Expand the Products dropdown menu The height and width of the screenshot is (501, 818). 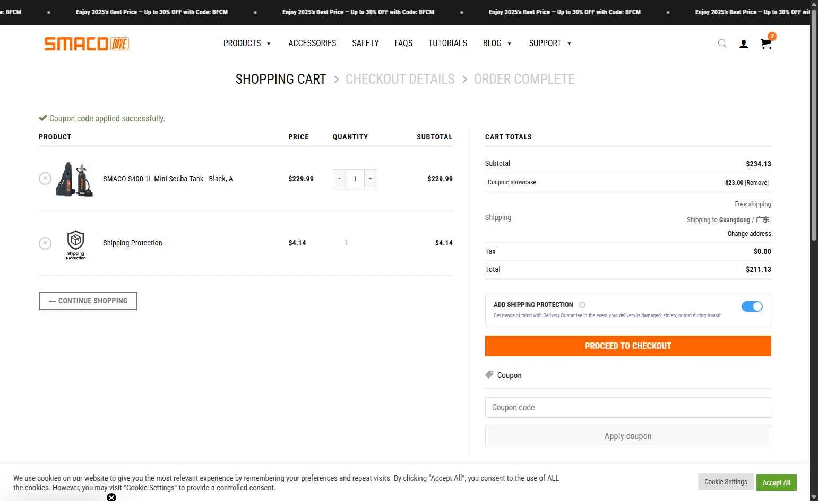click(x=247, y=43)
